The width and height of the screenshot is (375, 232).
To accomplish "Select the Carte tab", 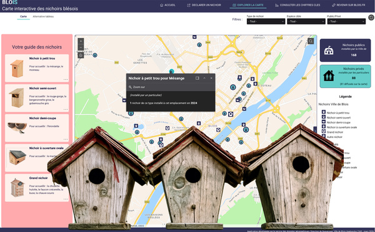I will click(24, 17).
